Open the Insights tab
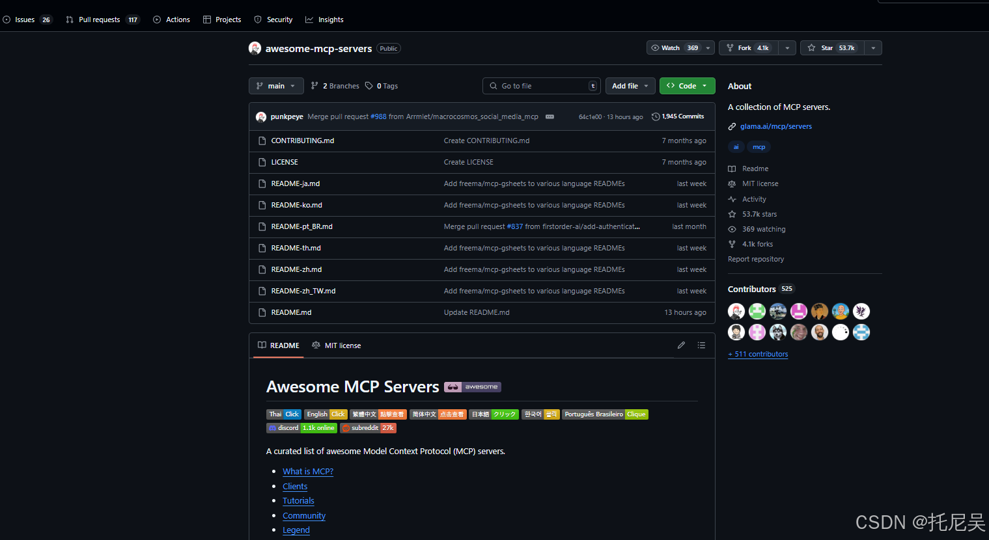This screenshot has height=540, width=989. [324, 20]
